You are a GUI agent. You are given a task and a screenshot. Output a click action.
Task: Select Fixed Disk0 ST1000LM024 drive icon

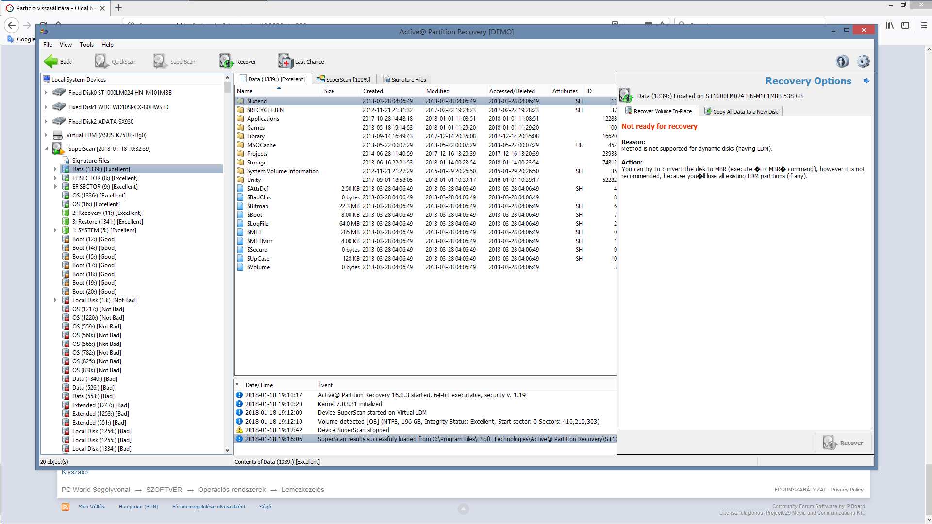click(59, 92)
